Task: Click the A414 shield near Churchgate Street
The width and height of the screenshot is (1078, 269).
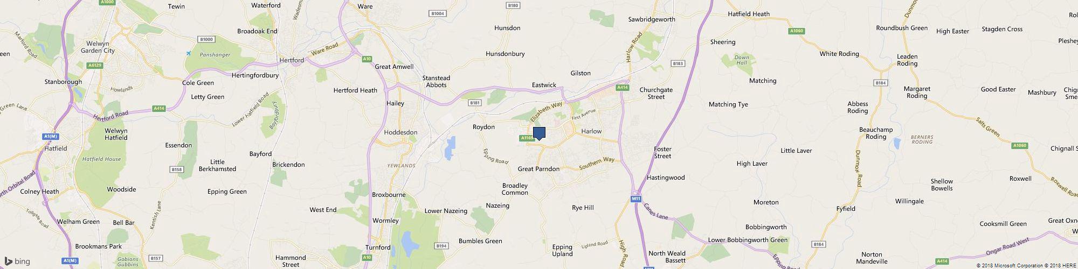Action: pyautogui.click(x=623, y=87)
